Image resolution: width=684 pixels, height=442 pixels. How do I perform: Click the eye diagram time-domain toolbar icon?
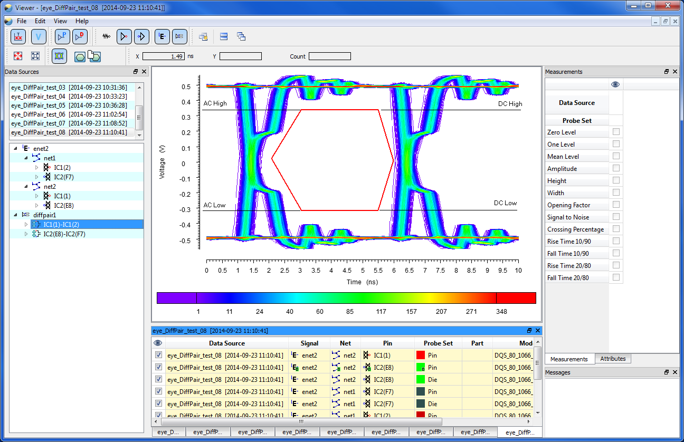pyautogui.click(x=18, y=36)
